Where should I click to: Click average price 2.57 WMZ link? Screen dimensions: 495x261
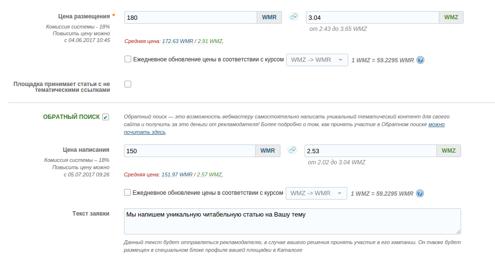[209, 174]
